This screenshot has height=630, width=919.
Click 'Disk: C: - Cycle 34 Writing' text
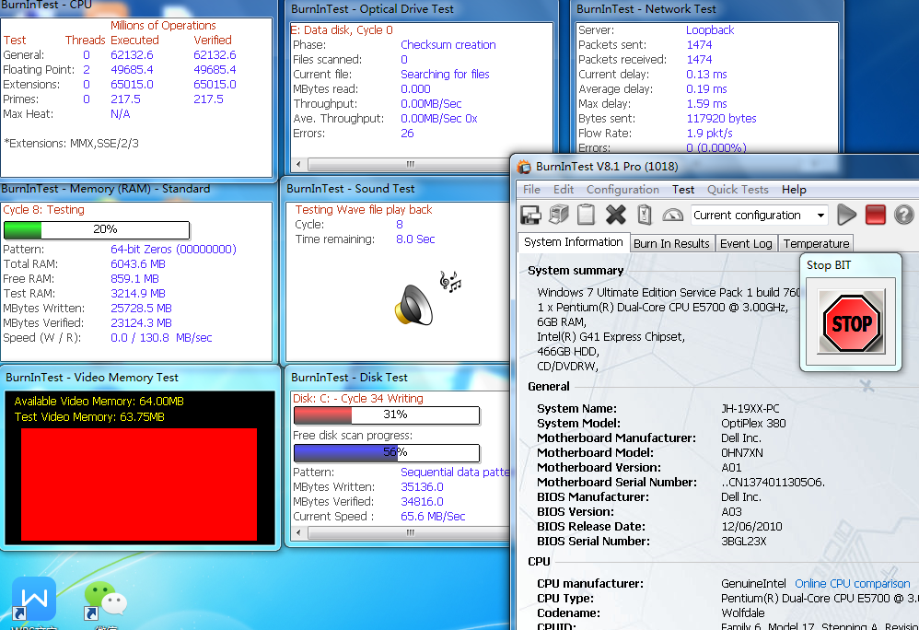click(357, 399)
